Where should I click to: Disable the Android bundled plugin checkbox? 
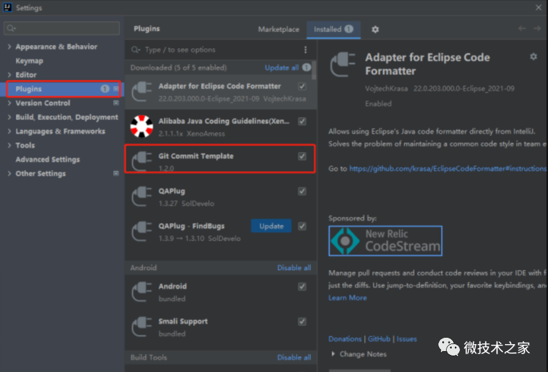click(302, 286)
